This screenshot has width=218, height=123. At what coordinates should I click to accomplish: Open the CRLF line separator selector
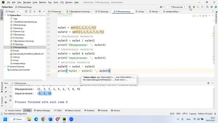tap(178, 114)
